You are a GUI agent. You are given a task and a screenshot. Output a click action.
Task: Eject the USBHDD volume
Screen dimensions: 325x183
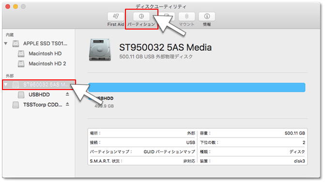point(67,94)
